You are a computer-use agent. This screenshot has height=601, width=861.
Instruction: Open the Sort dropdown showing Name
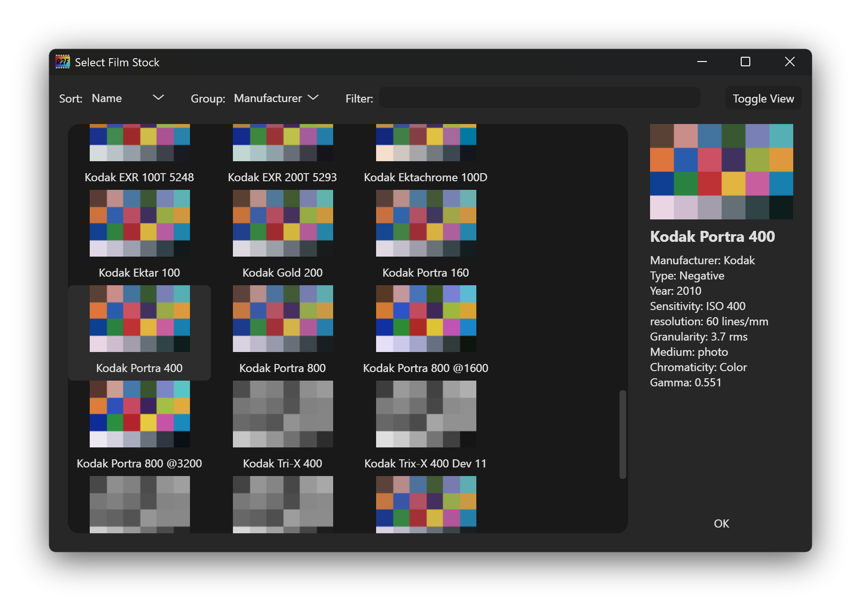127,98
